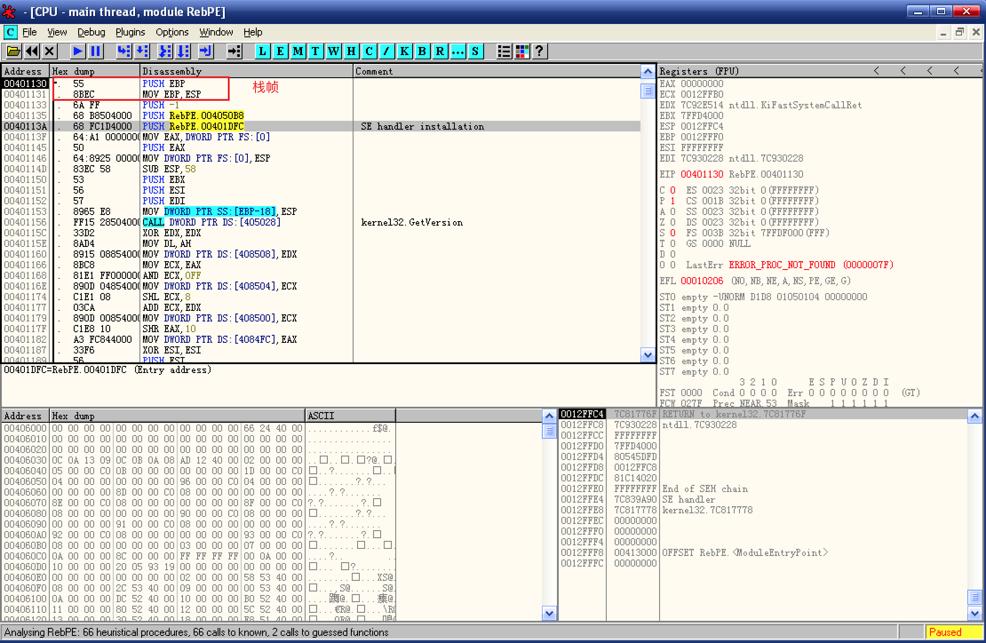This screenshot has height=643, width=986.
Task: Click the Open file folder icon
Action: click(14, 52)
